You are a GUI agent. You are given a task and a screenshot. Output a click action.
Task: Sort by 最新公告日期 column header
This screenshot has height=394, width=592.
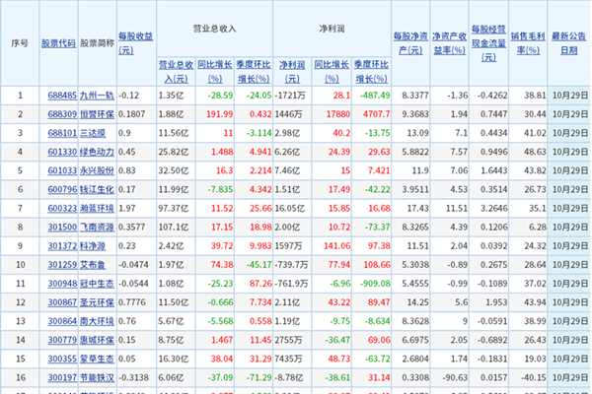click(570, 43)
